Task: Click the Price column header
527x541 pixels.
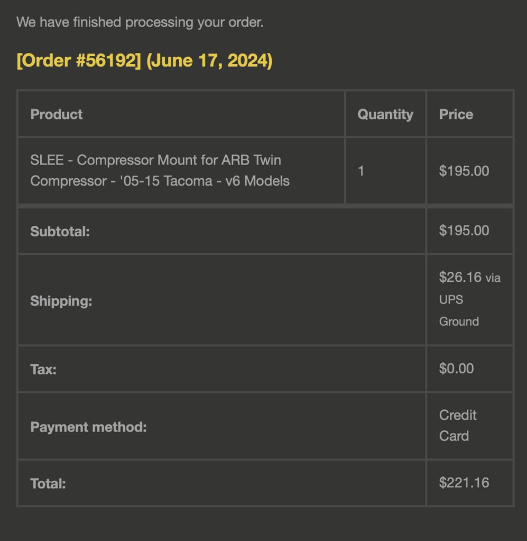Action: coord(456,114)
